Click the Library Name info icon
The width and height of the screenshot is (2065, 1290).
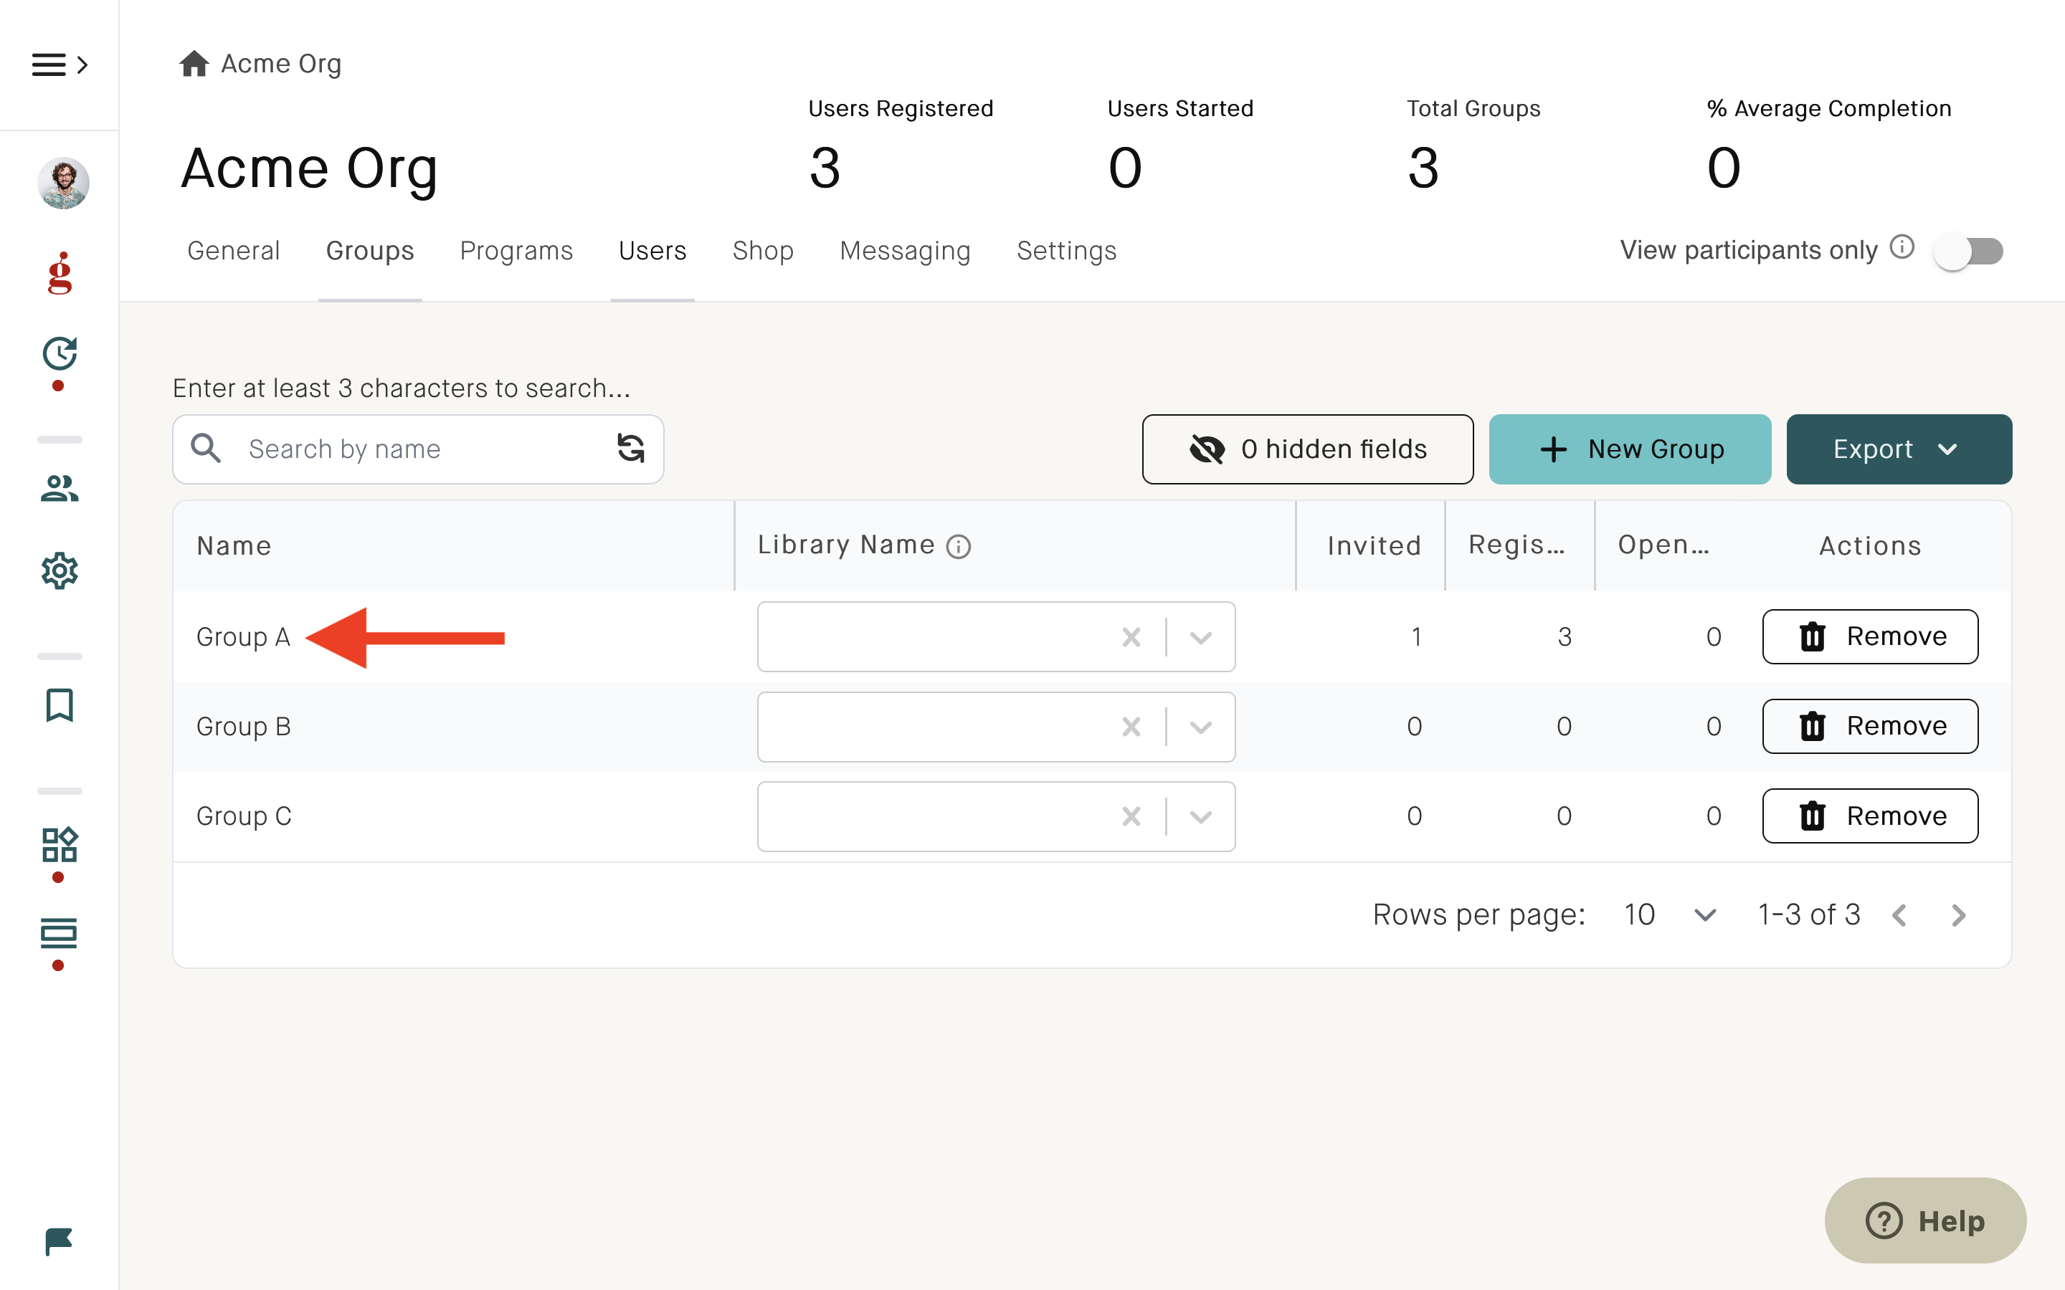coord(958,547)
